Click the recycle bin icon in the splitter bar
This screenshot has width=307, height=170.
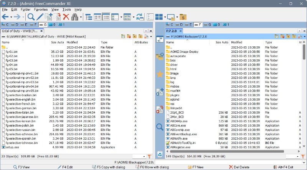pyautogui.click(x=160, y=154)
